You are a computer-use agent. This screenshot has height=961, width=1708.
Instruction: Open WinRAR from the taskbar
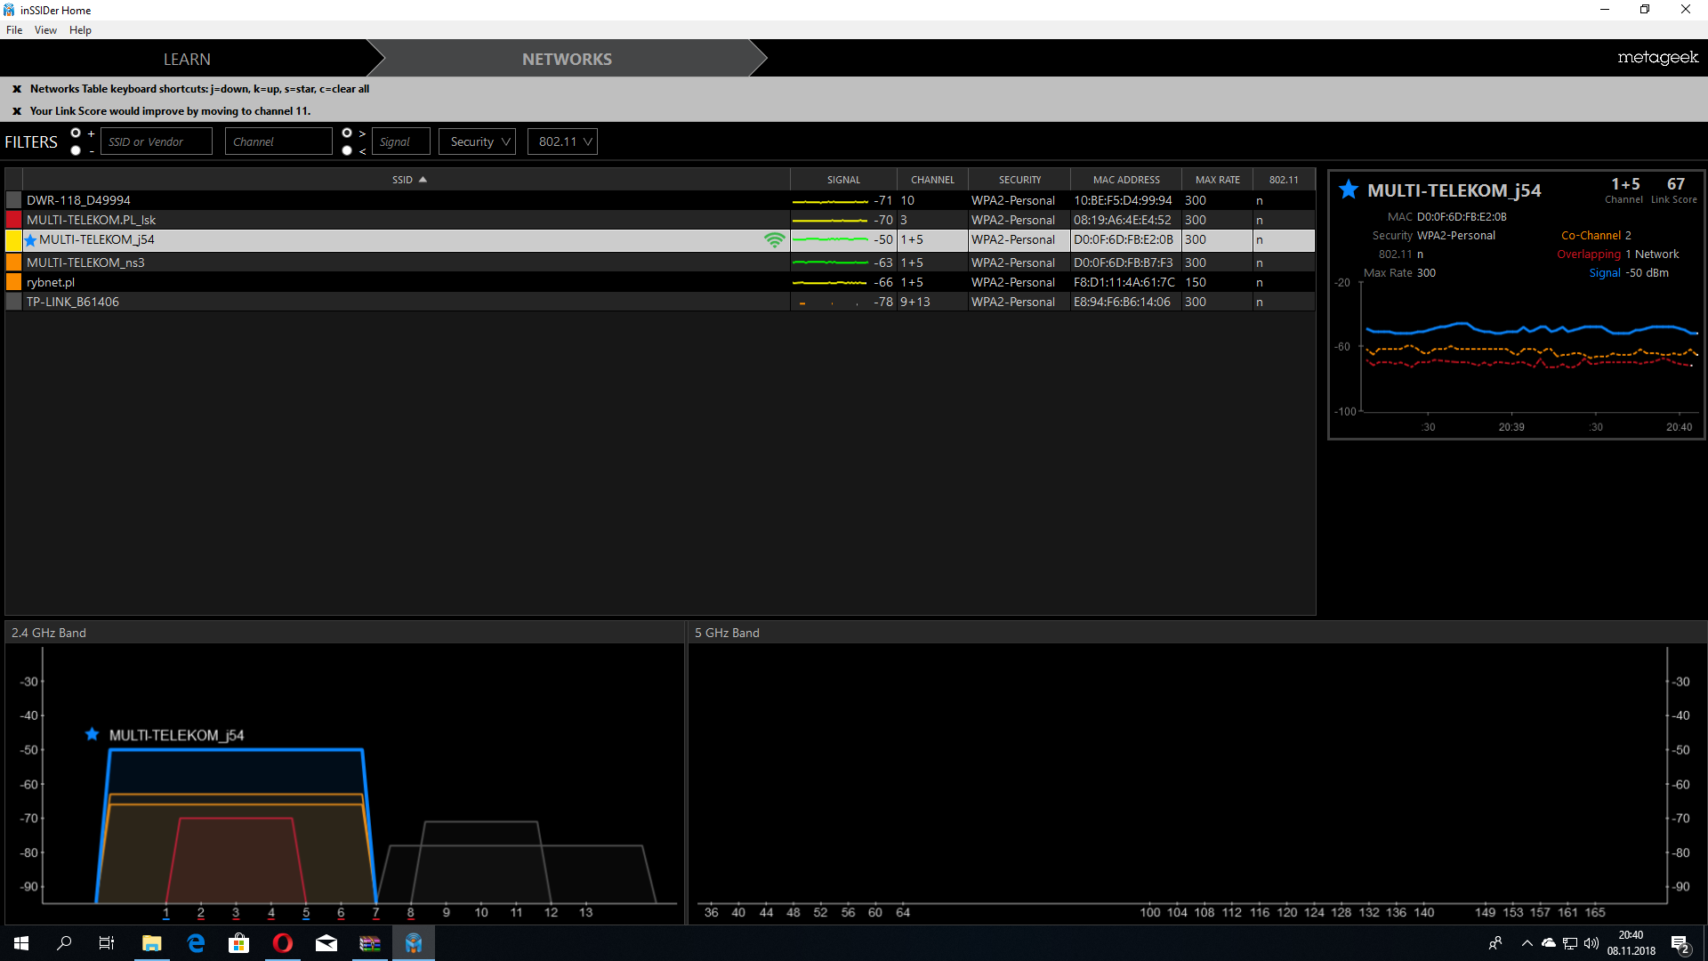point(370,943)
